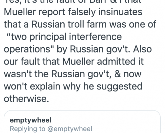Open the emptywheel author name

(x=31, y=120)
